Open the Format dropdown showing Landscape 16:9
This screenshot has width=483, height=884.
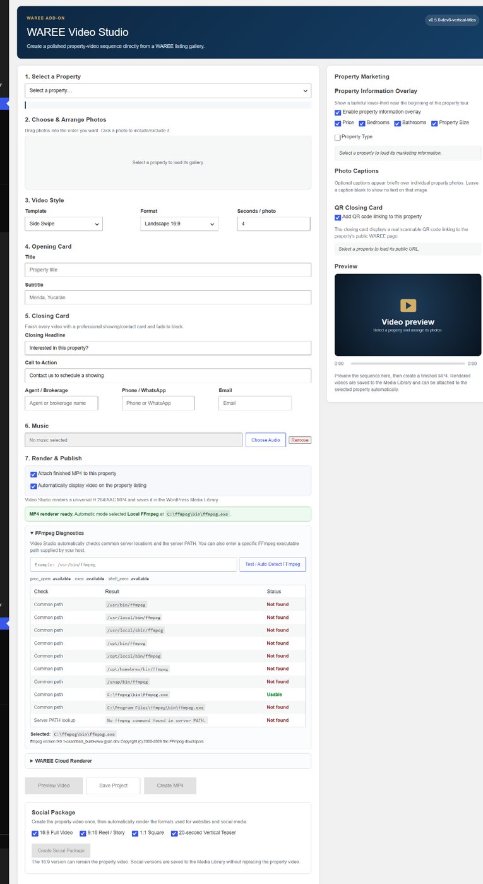click(179, 224)
